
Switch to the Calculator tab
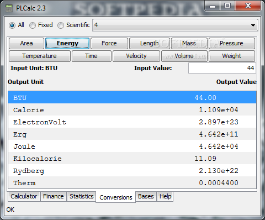click(24, 196)
